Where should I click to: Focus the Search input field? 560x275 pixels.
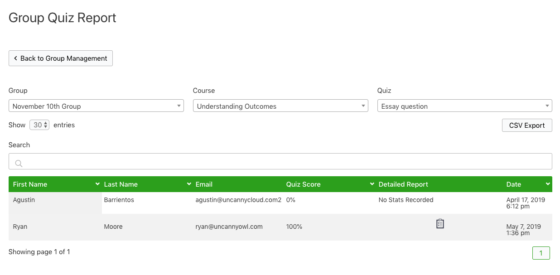[280, 162]
